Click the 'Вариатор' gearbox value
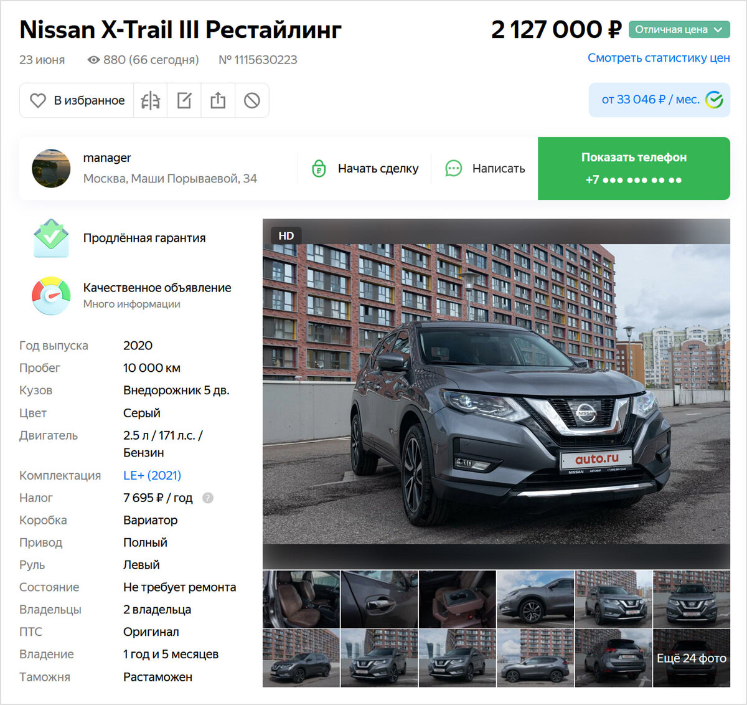Viewport: 747px width, 705px height. 150,520
